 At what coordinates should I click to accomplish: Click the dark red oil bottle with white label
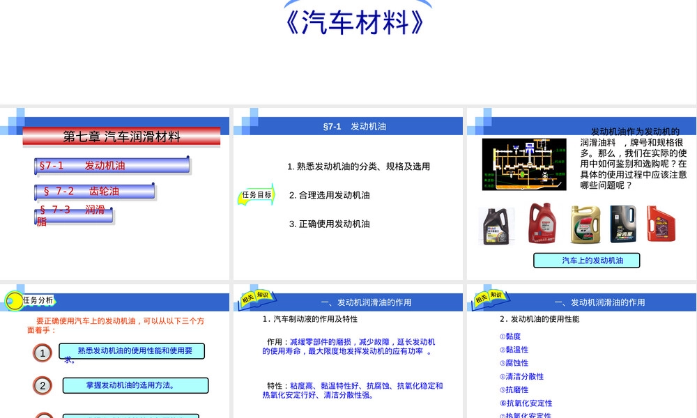pos(542,224)
